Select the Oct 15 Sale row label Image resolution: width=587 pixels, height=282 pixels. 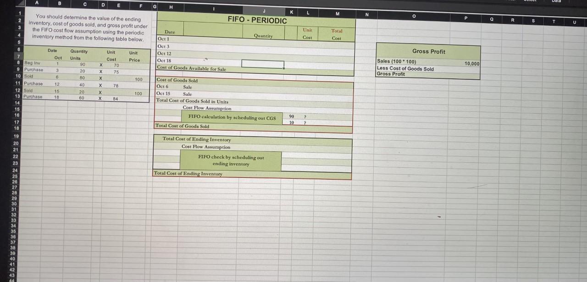pyautogui.click(x=174, y=94)
